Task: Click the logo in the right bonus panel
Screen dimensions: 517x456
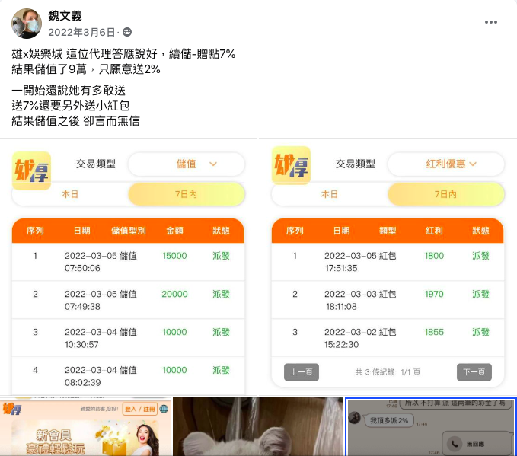Action: (x=291, y=165)
